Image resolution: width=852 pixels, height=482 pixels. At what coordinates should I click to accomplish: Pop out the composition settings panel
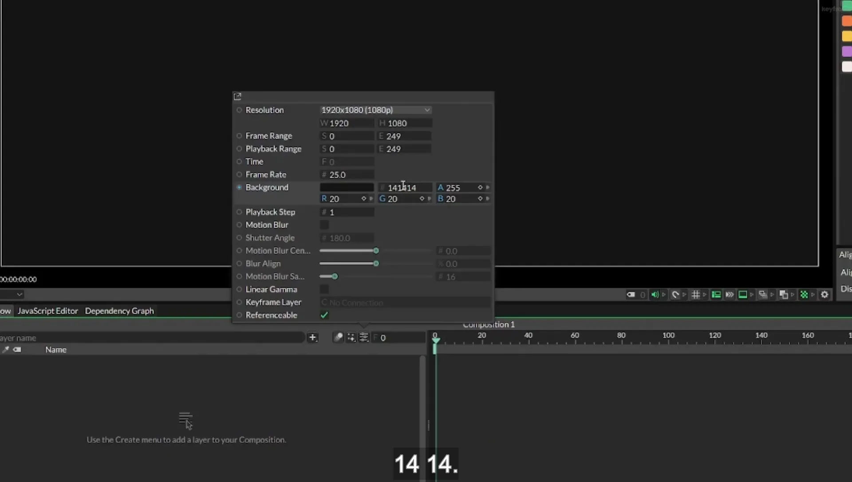click(237, 96)
